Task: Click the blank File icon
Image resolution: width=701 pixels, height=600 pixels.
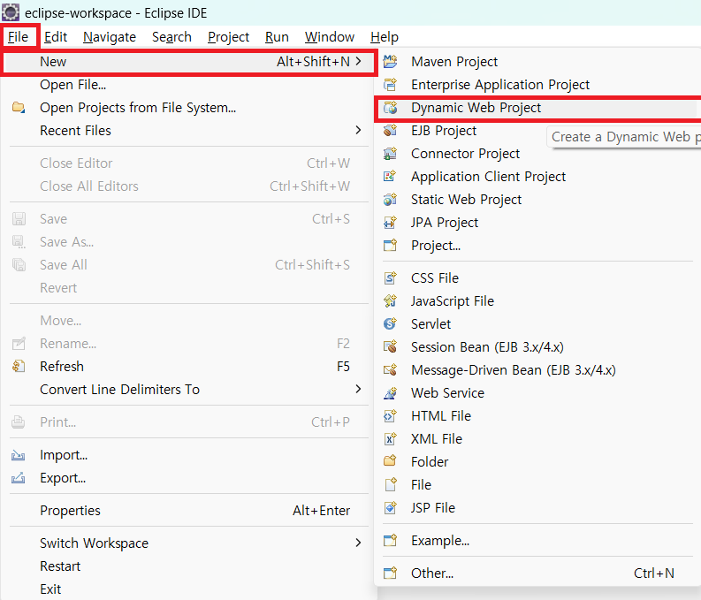Action: tap(391, 485)
